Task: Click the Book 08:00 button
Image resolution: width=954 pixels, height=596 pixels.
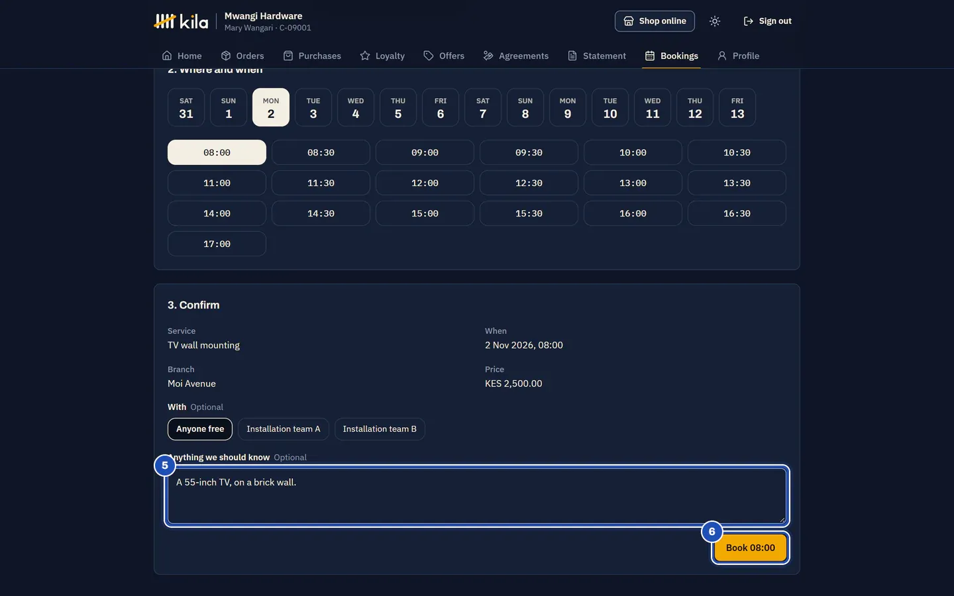Action: tap(751, 548)
